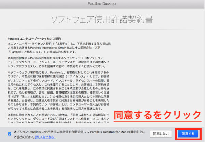Click the Parallels Desktop window title bar
Screen dimensions: 205x143
pyautogui.click(x=102, y=3)
